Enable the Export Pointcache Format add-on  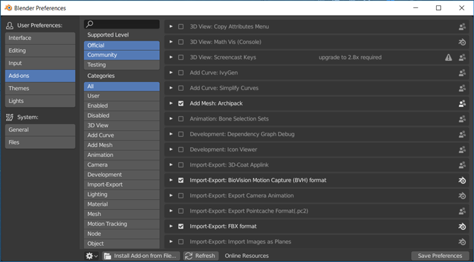coord(181,211)
